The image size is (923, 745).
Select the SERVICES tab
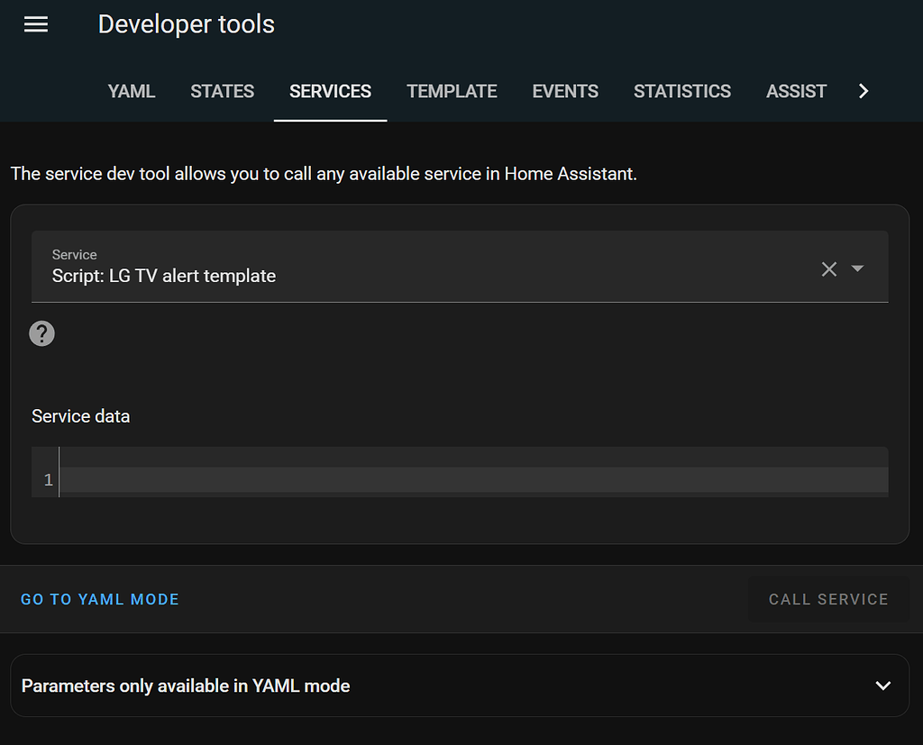tap(330, 91)
